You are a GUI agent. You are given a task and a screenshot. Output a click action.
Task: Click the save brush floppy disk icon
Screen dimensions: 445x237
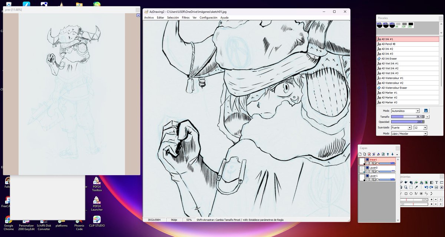coord(426,111)
